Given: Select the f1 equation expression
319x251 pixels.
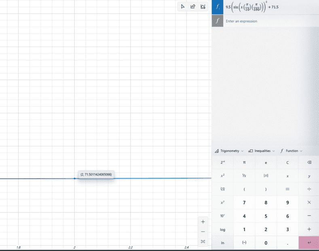Looking at the screenshot, I should [x=252, y=7].
